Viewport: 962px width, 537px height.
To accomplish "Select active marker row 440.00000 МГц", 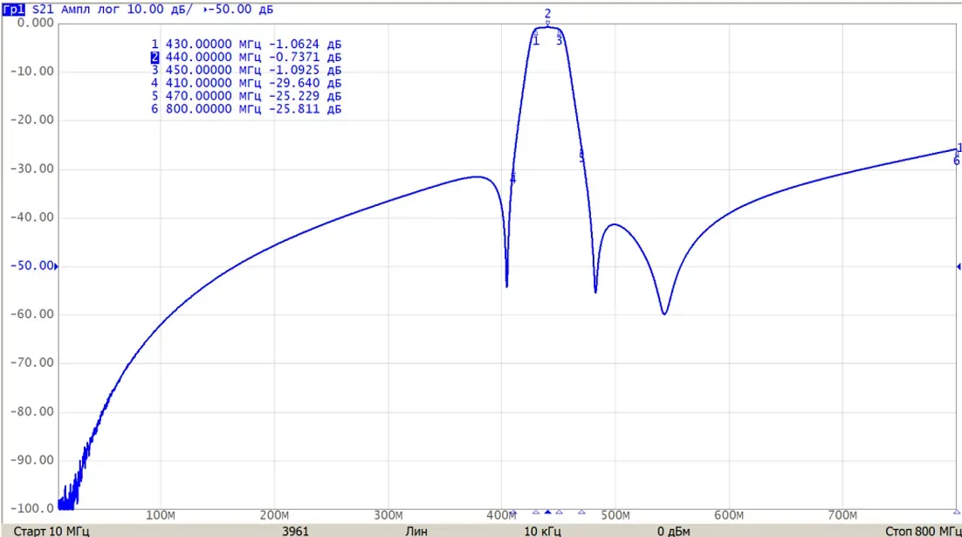I will coord(246,57).
